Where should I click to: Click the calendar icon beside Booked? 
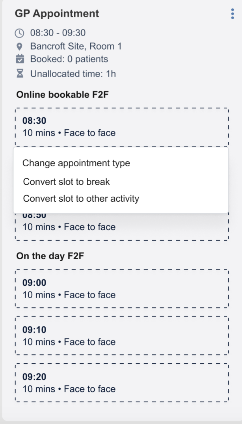(20, 60)
